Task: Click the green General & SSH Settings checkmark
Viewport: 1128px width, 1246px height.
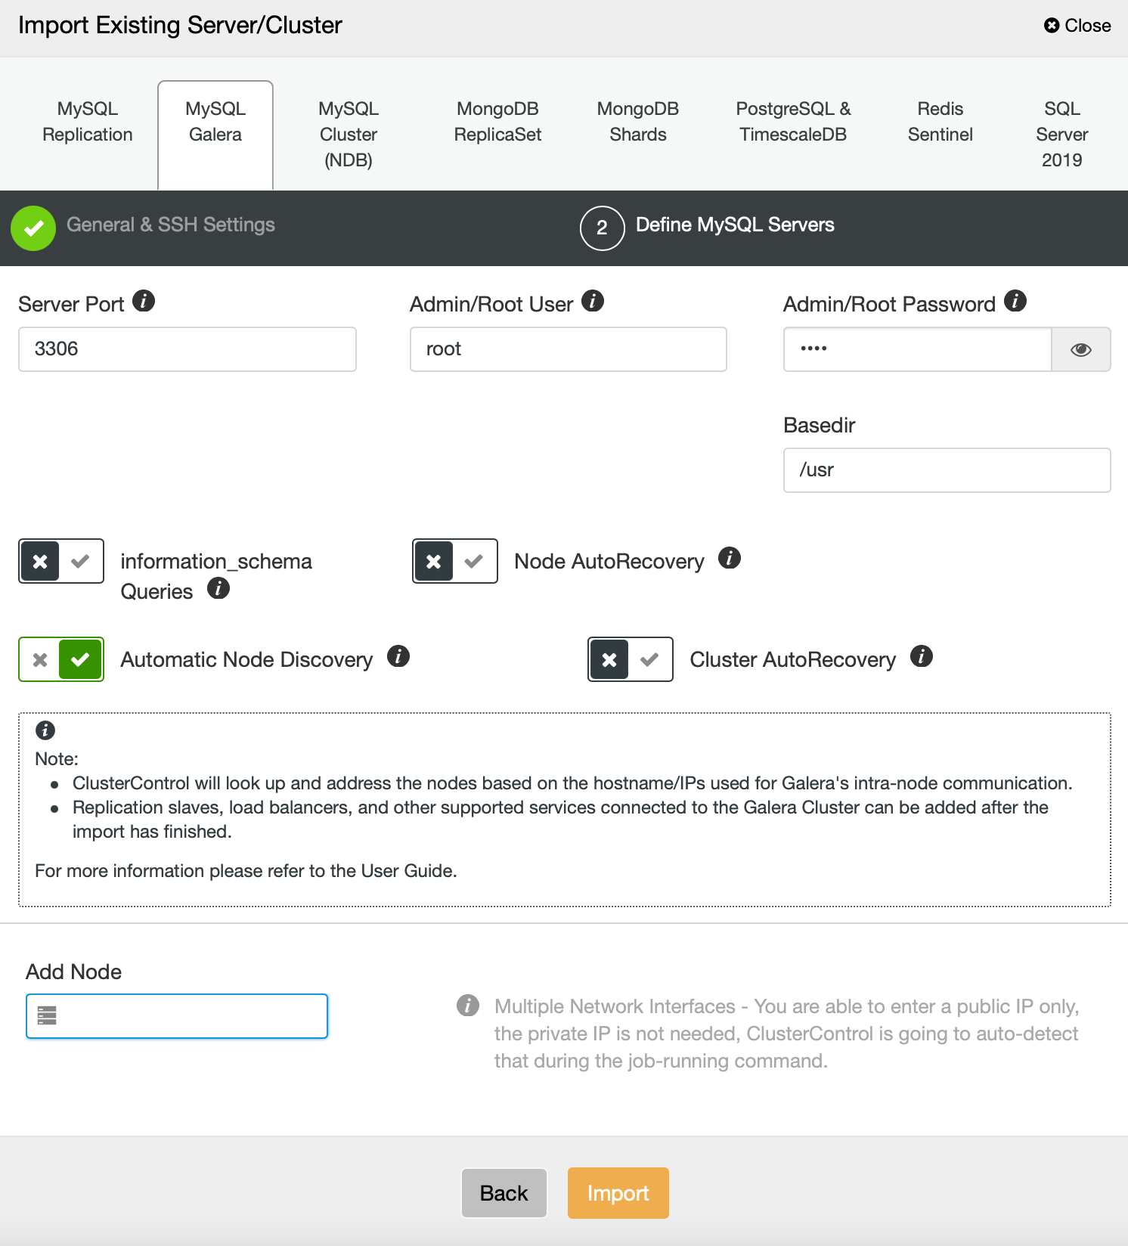Action: 33,228
